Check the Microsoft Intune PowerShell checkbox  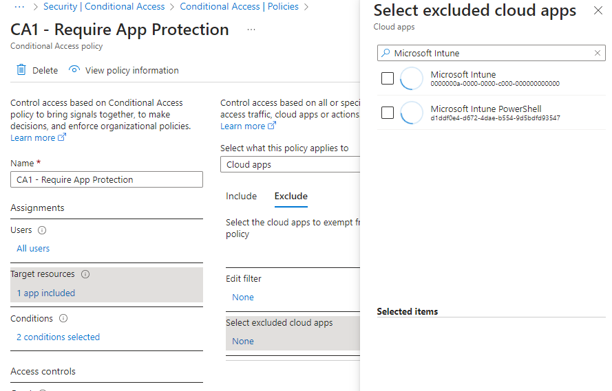click(x=388, y=113)
